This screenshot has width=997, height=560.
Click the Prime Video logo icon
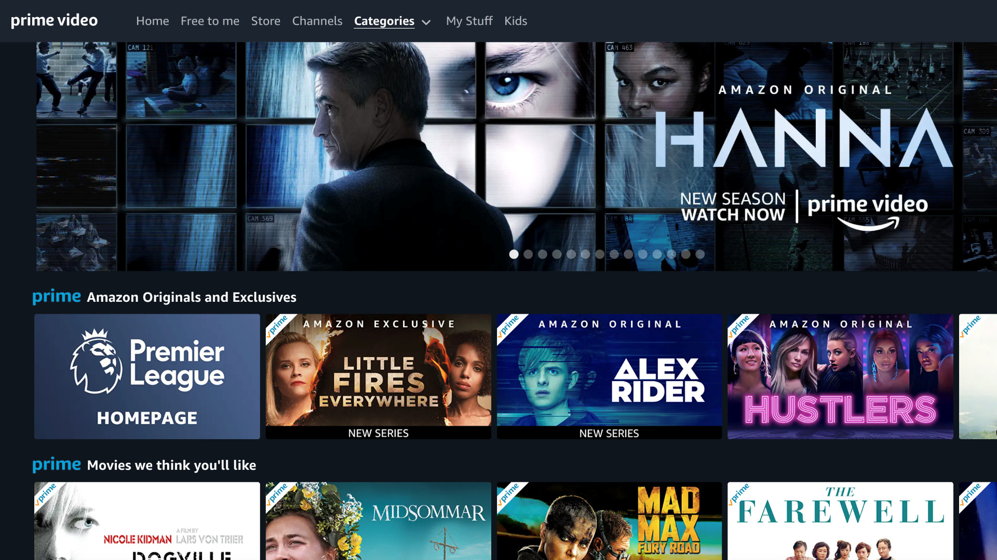pyautogui.click(x=54, y=21)
